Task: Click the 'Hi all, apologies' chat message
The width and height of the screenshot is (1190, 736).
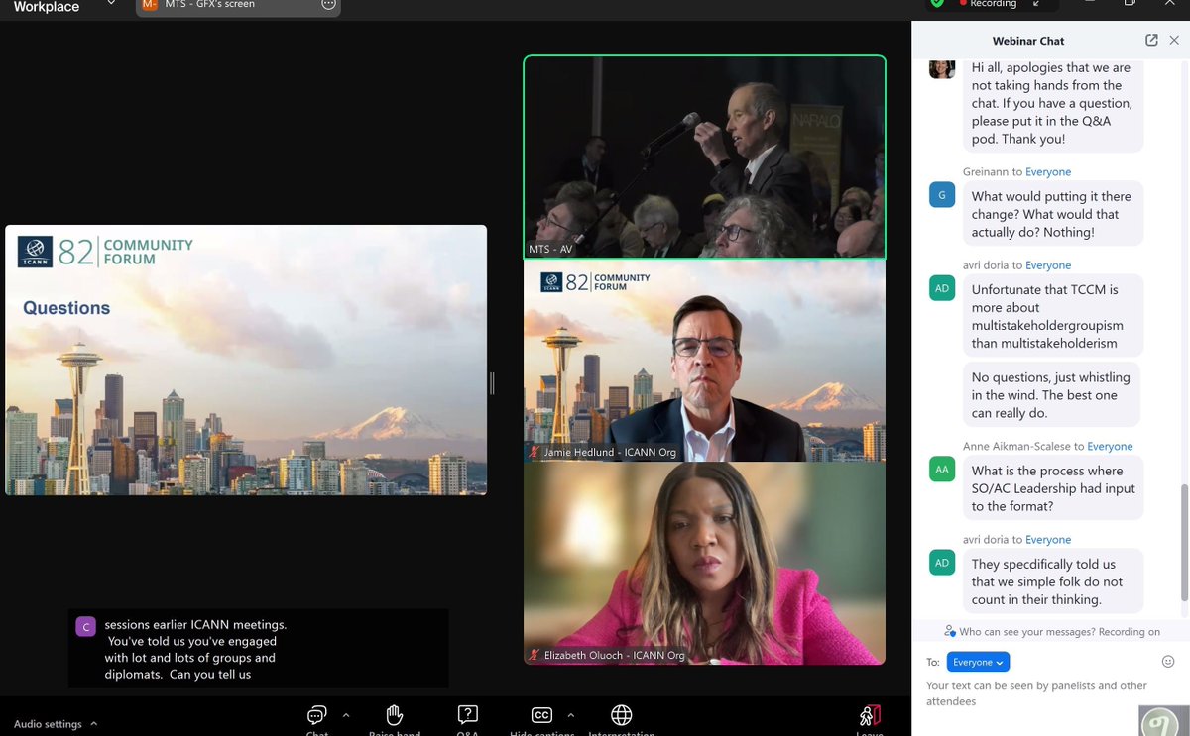Action: [x=1052, y=103]
